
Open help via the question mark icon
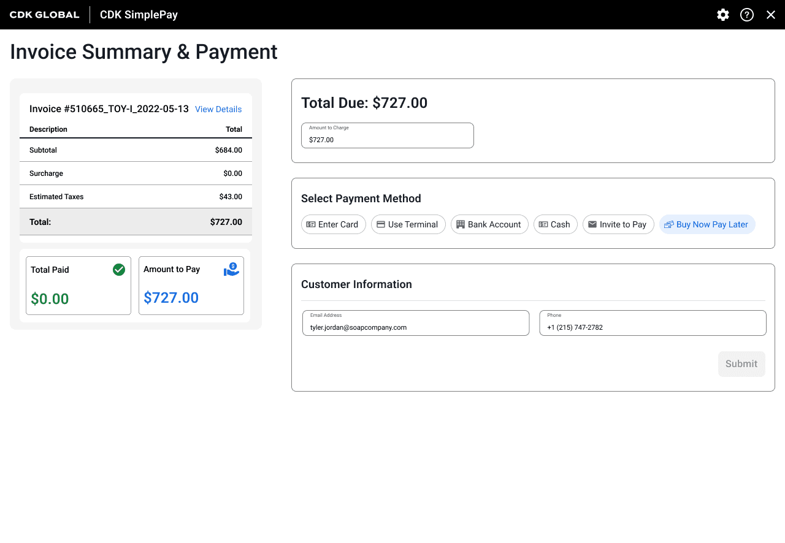pyautogui.click(x=747, y=15)
